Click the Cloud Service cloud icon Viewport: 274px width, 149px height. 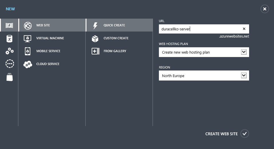(28, 64)
